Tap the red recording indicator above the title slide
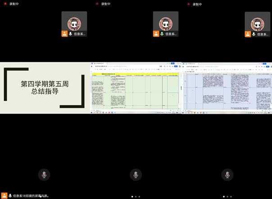This screenshot has height=199, width=272. [5, 4]
